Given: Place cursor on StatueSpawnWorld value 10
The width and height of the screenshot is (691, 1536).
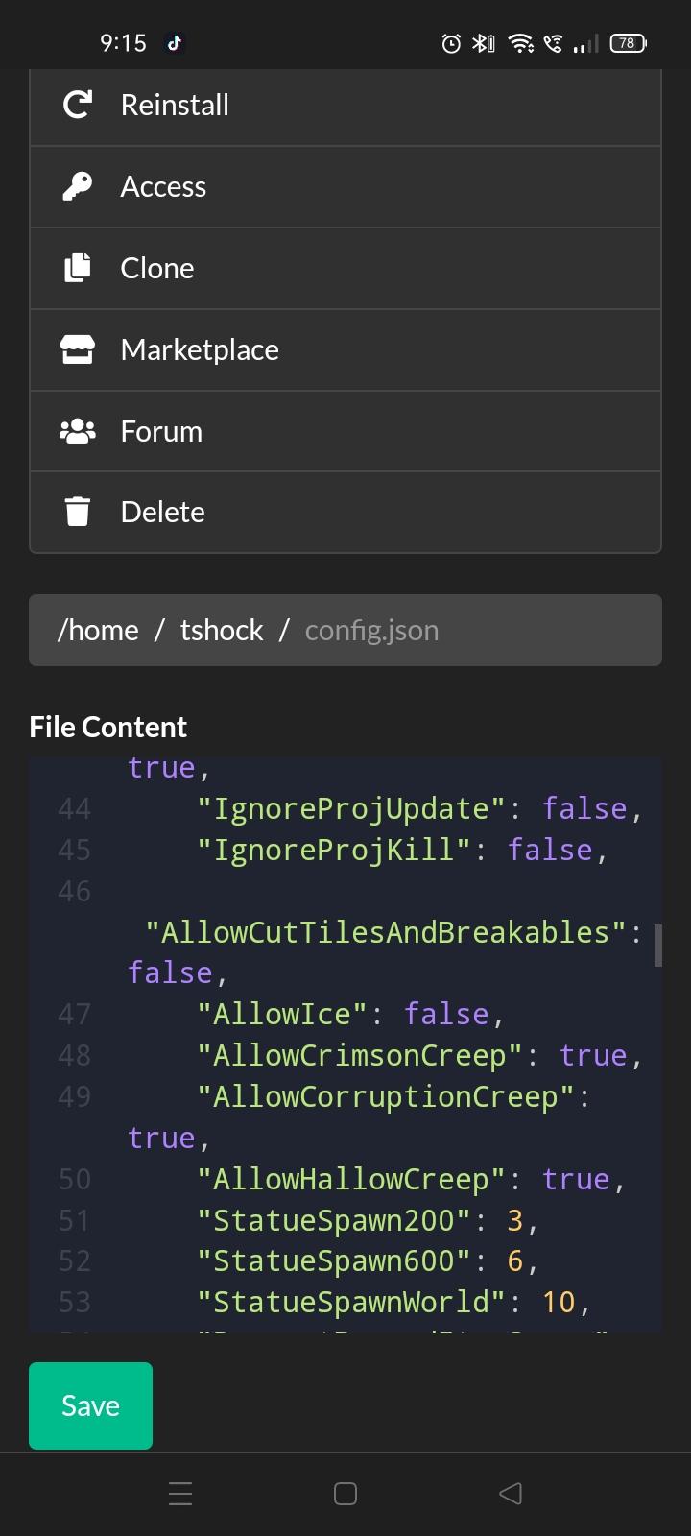Looking at the screenshot, I should (x=559, y=1302).
